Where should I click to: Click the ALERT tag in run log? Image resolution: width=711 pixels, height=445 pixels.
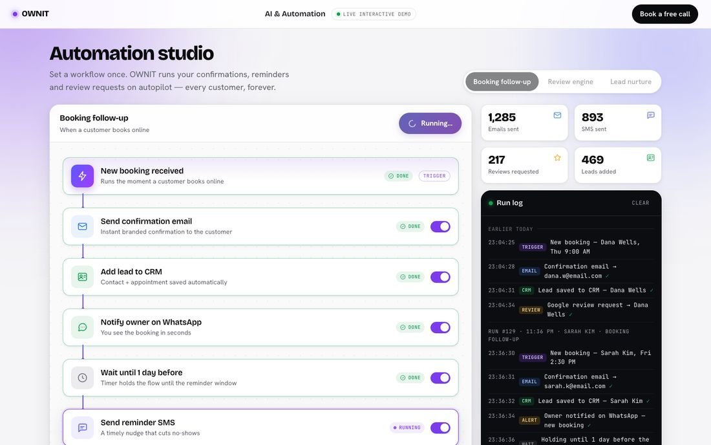click(529, 420)
